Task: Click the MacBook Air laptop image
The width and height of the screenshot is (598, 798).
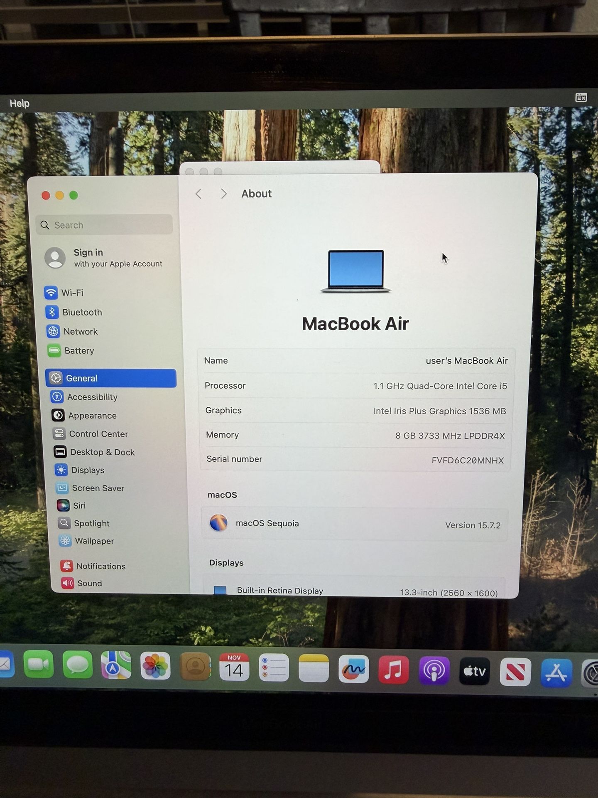Action: [356, 271]
